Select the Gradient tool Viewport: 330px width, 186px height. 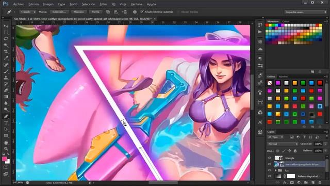click(x=6, y=97)
